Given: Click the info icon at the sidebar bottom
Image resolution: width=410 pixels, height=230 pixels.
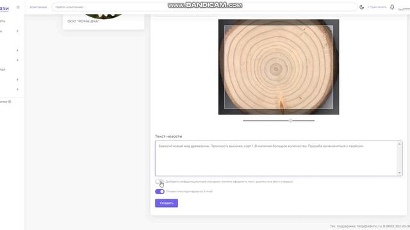Looking at the screenshot, I should pos(10,102).
